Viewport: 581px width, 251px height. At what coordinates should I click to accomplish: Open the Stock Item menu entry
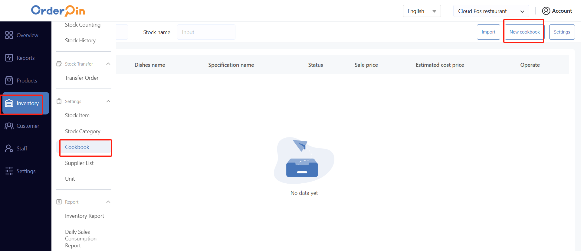(x=77, y=115)
